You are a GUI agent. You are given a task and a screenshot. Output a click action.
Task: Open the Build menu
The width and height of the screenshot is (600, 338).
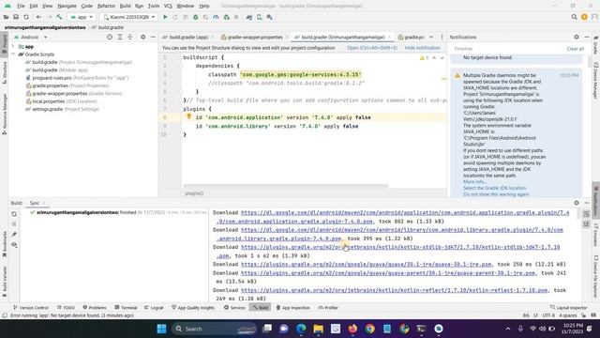tap(125, 6)
